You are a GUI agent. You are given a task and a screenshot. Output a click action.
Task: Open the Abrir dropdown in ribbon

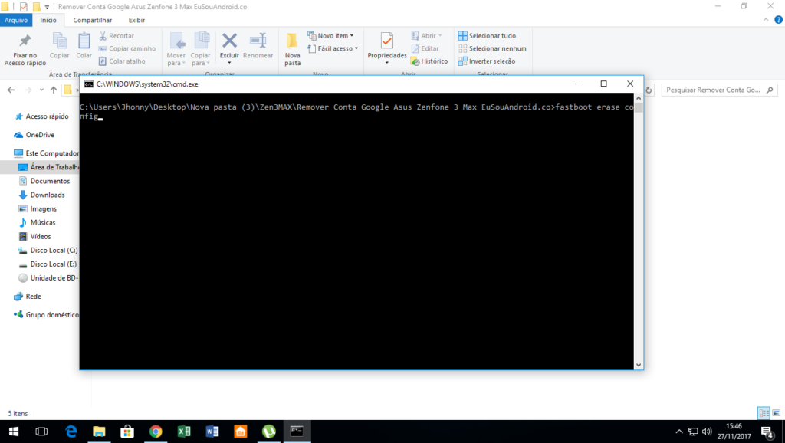(426, 36)
